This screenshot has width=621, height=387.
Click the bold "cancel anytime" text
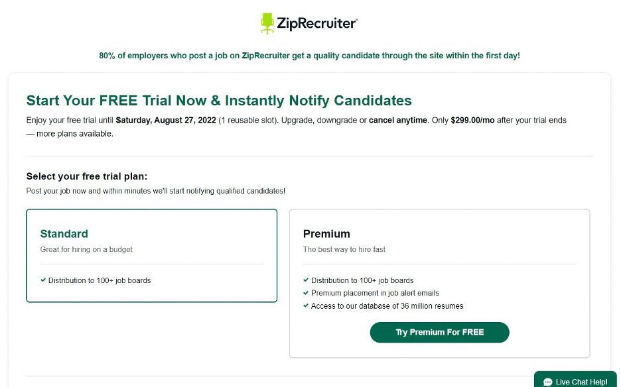398,121
